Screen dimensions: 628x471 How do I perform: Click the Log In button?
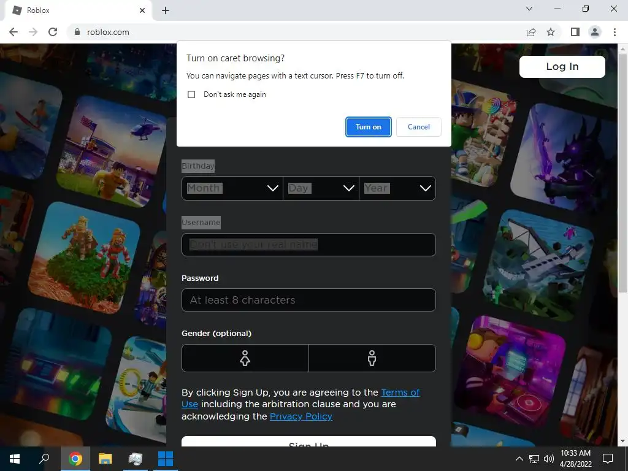point(562,66)
